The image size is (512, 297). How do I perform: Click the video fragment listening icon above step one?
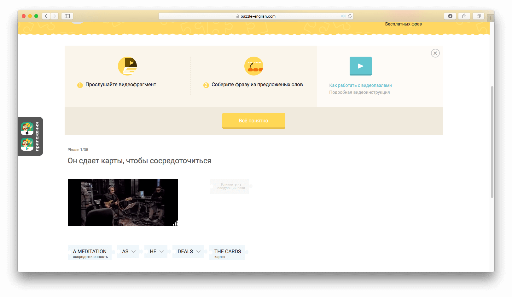[127, 66]
